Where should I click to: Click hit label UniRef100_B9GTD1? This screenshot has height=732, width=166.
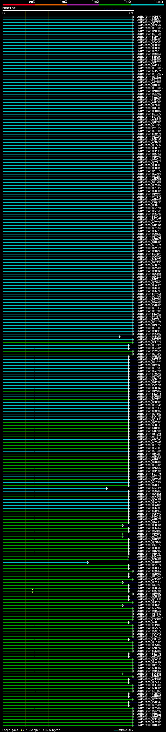149,562
